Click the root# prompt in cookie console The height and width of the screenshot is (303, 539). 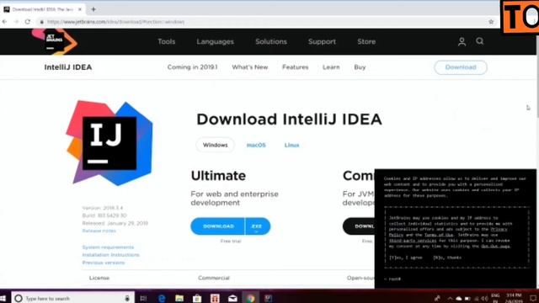[x=392, y=279]
